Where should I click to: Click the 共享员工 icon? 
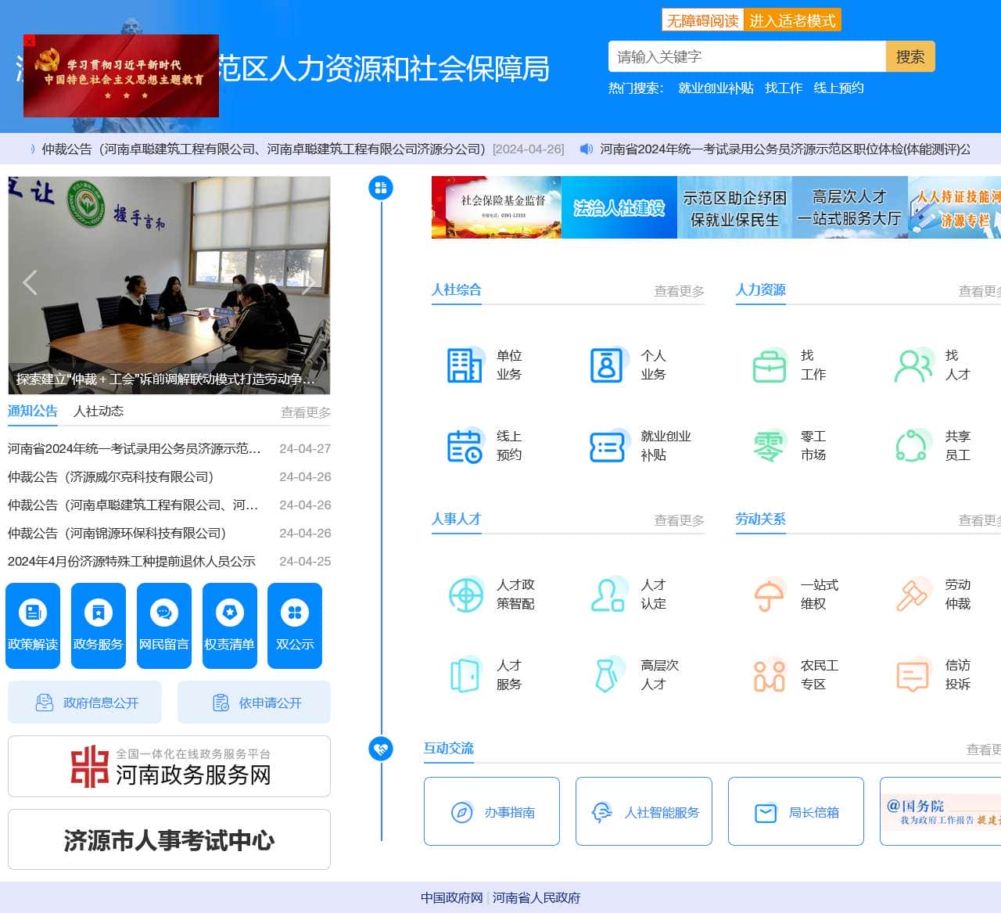[x=912, y=446]
